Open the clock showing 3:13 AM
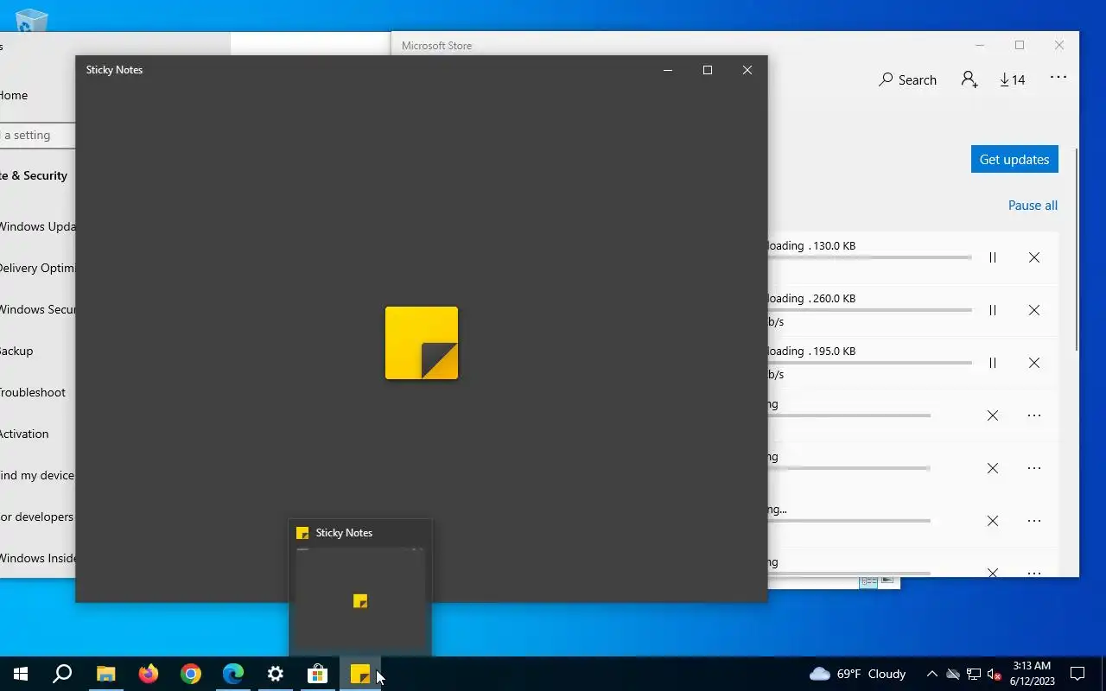1106x691 pixels. (1032, 674)
